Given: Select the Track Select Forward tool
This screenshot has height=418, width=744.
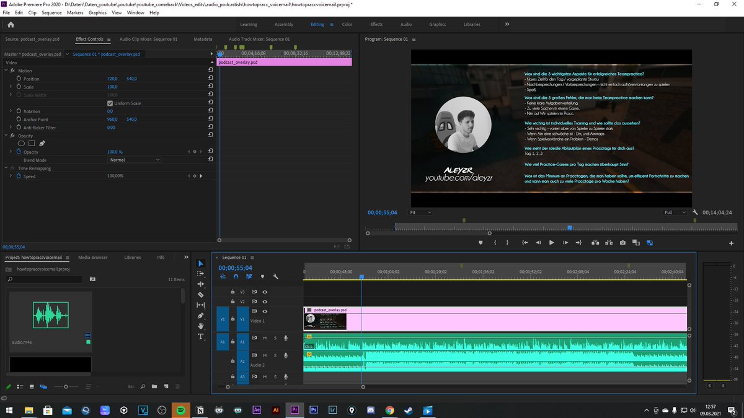Looking at the screenshot, I should coord(201,273).
